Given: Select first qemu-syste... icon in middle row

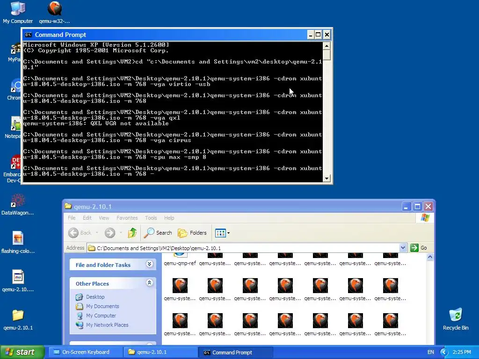Looking at the screenshot, I should click(180, 289).
